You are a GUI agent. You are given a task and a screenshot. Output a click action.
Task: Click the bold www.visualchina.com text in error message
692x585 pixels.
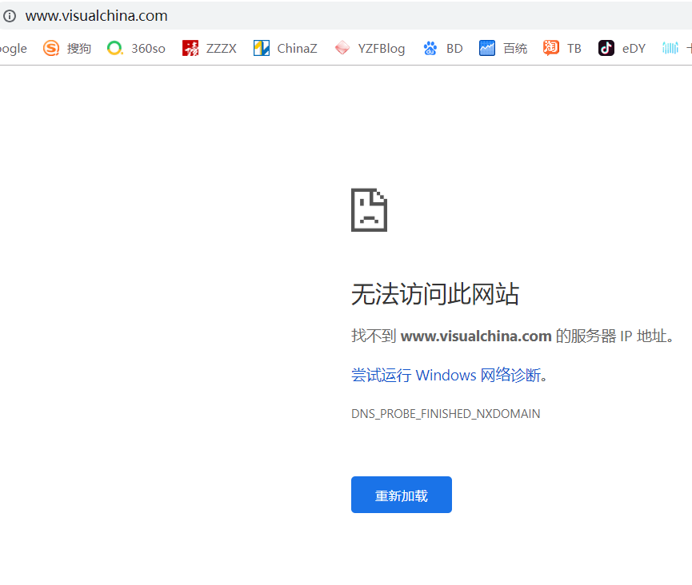click(476, 336)
